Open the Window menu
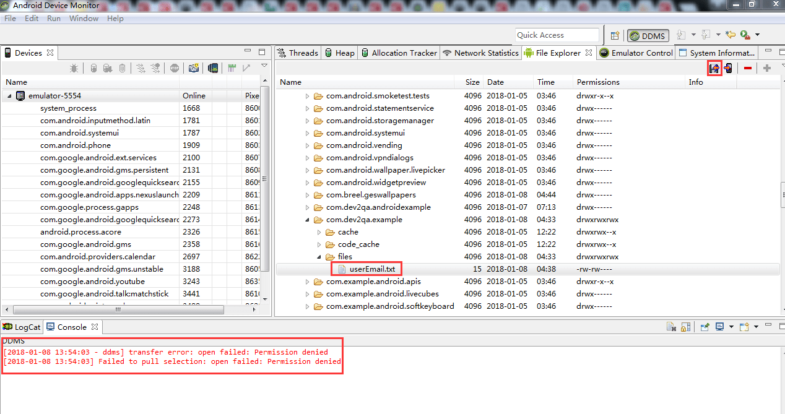785x414 pixels. (x=84, y=18)
